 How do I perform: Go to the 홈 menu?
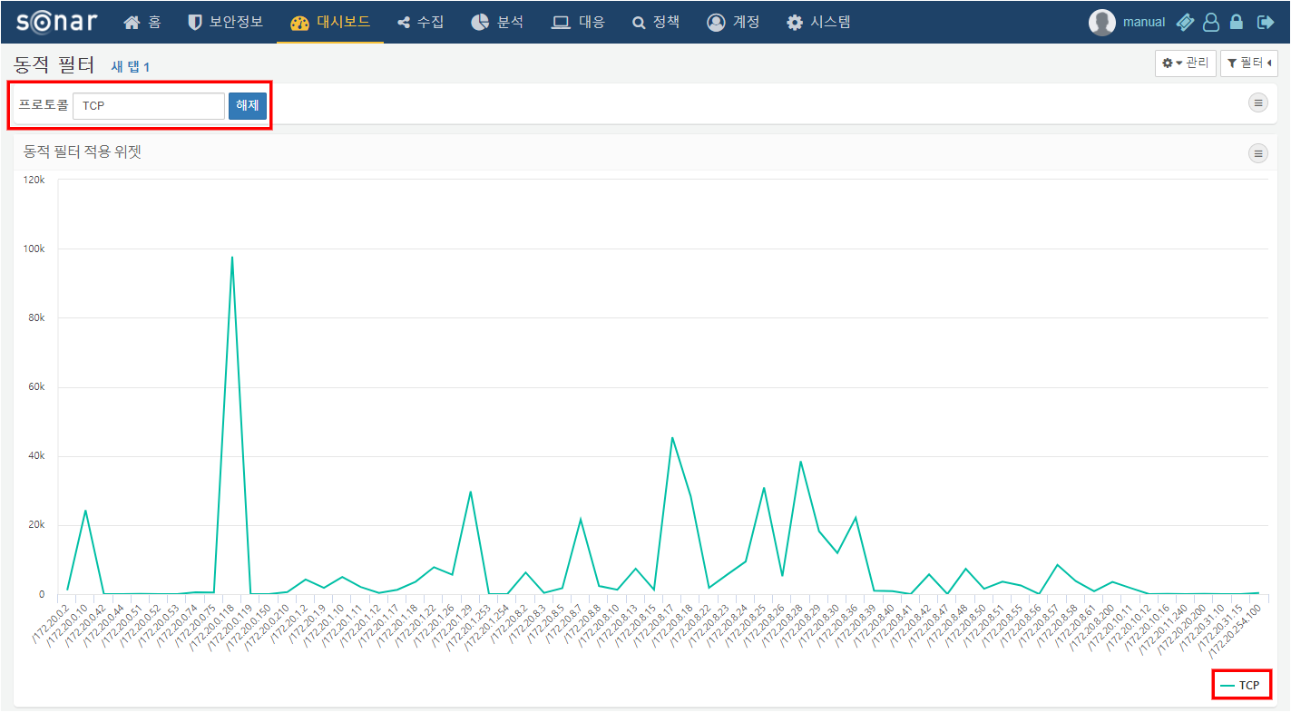coord(142,22)
